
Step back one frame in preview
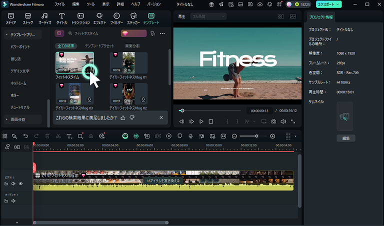click(181, 121)
